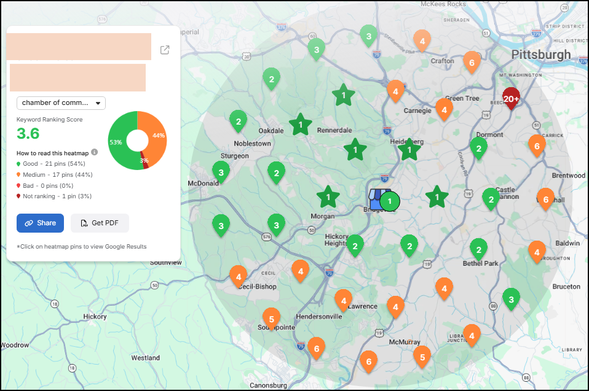Viewport: 589px width, 391px height.
Task: Click the star rank 1 pin above Rennerdale
Action: tap(343, 95)
